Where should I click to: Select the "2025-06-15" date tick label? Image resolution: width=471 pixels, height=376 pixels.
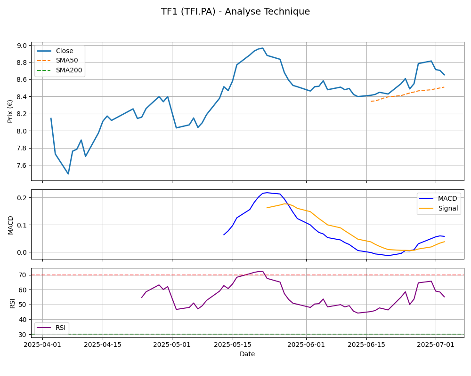click(366, 345)
